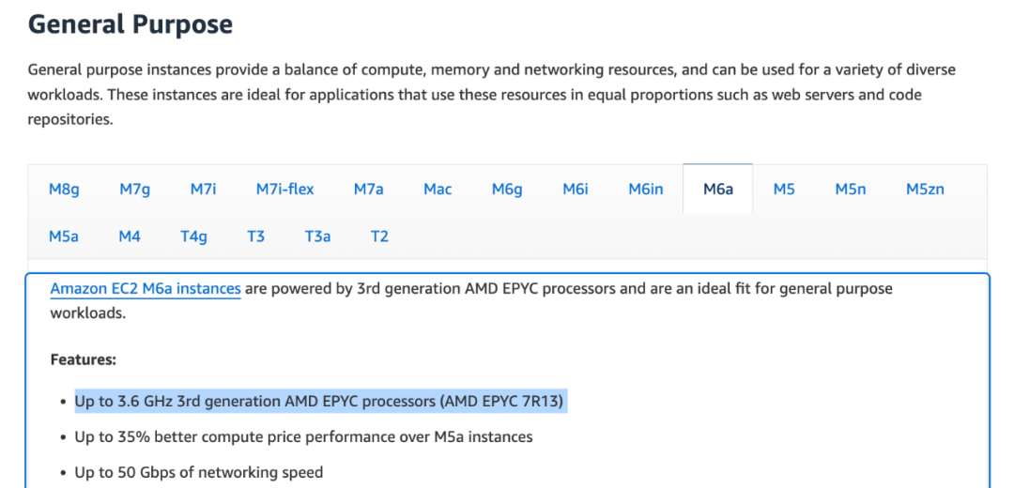This screenshot has height=488, width=1014.
Task: View the M6i instance tab
Action: click(576, 189)
